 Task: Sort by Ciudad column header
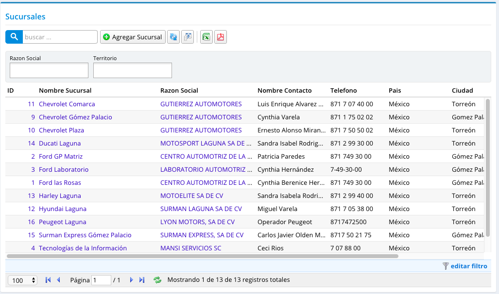pos(463,91)
